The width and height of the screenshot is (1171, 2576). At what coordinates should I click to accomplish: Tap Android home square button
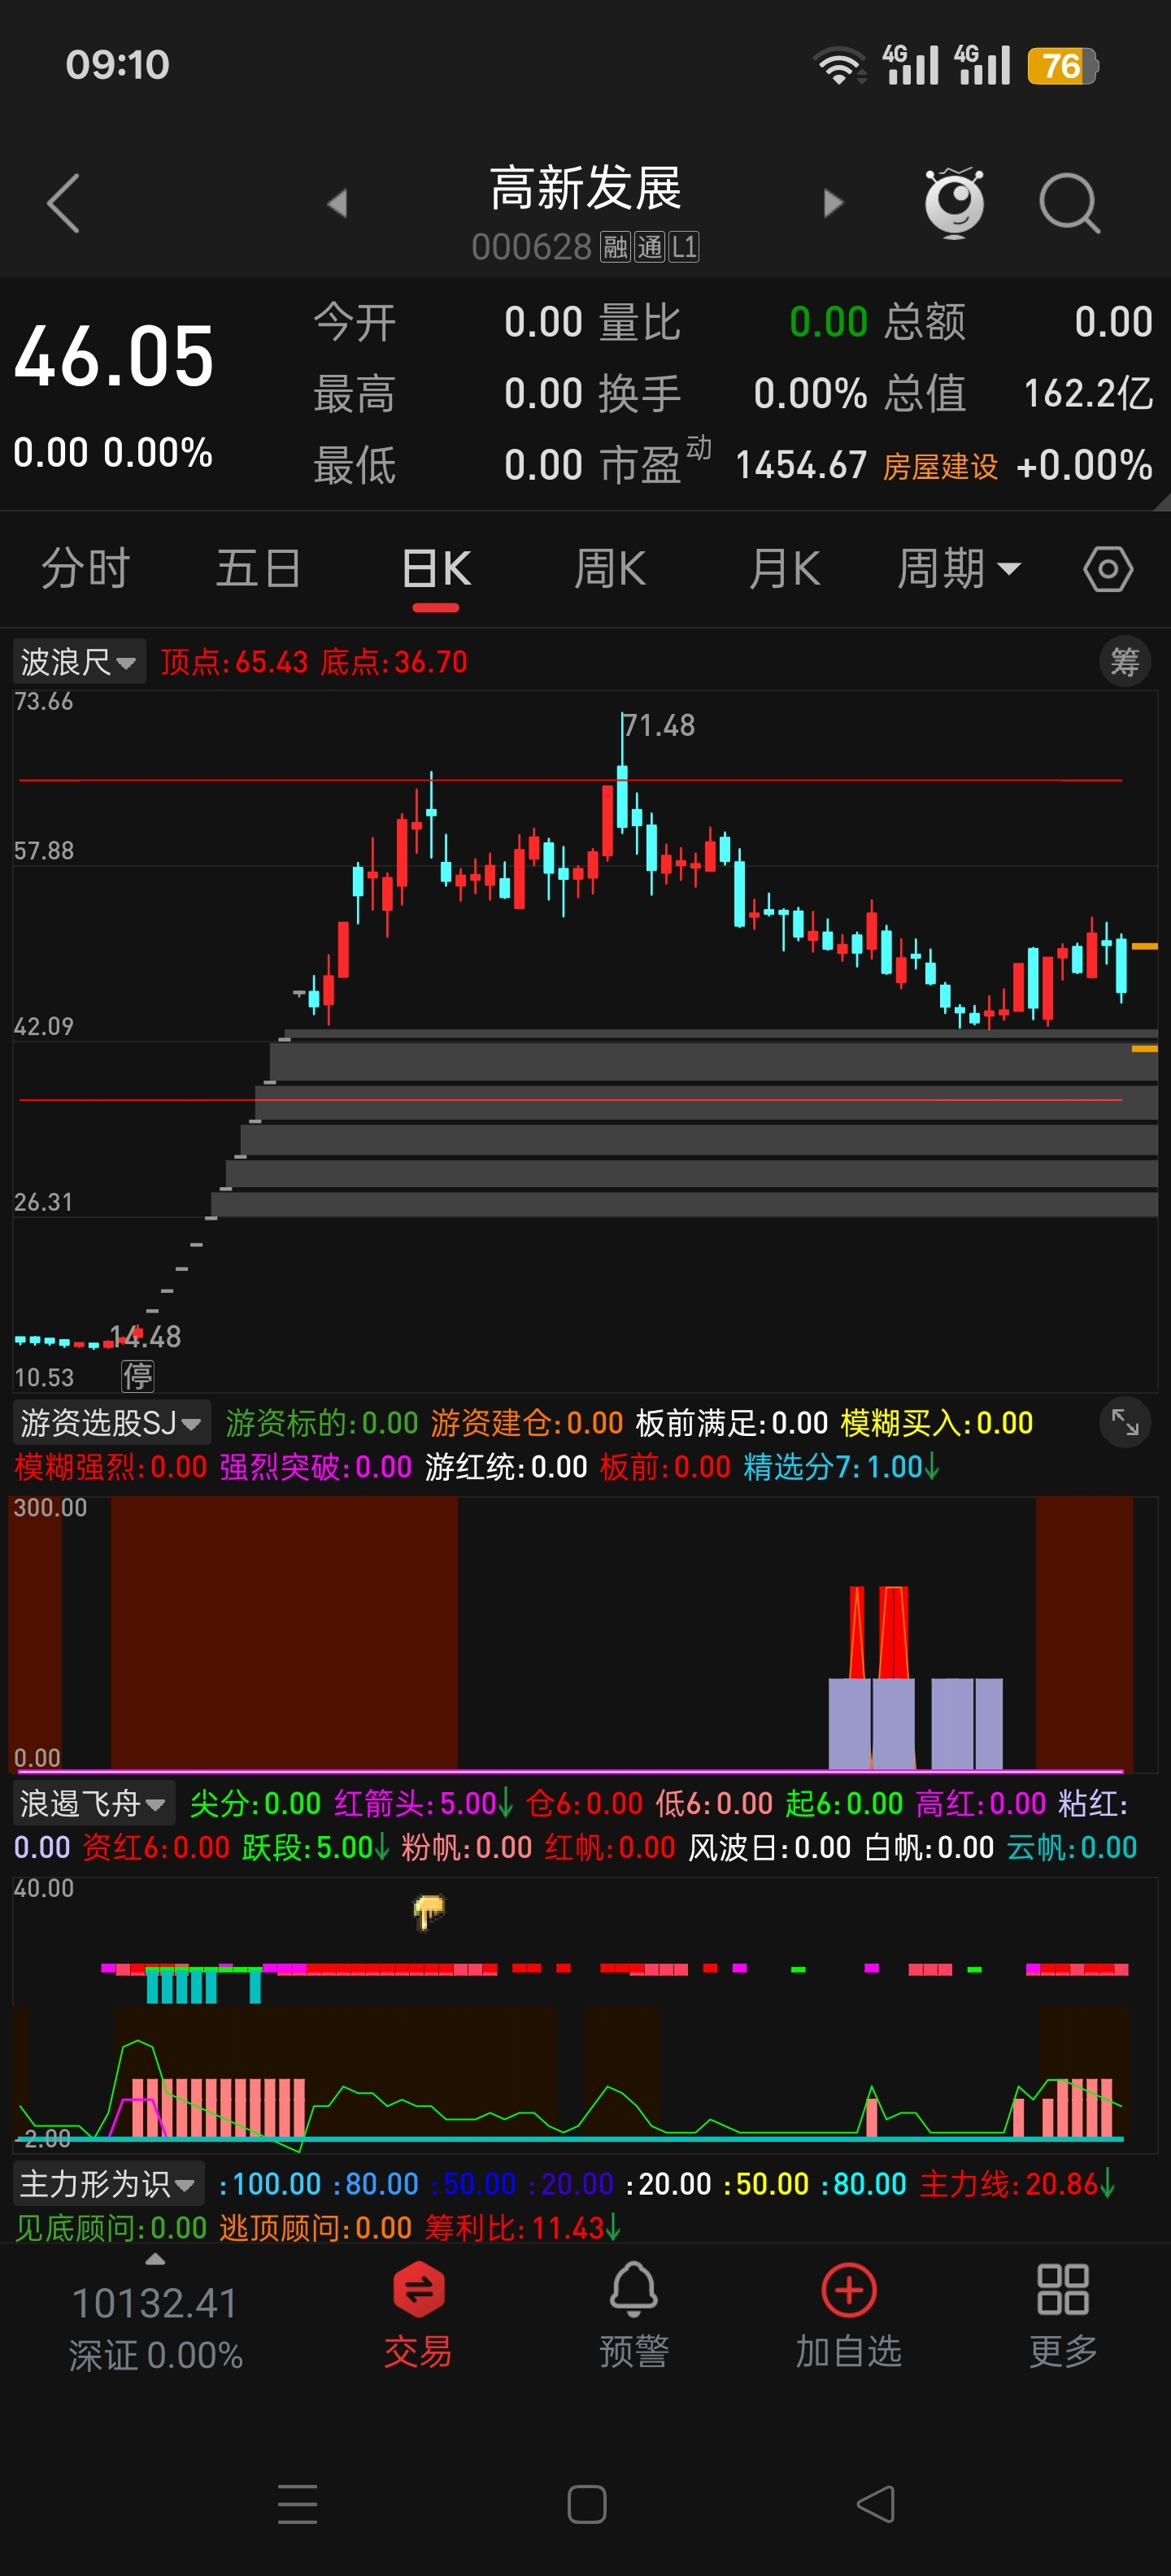(586, 2504)
